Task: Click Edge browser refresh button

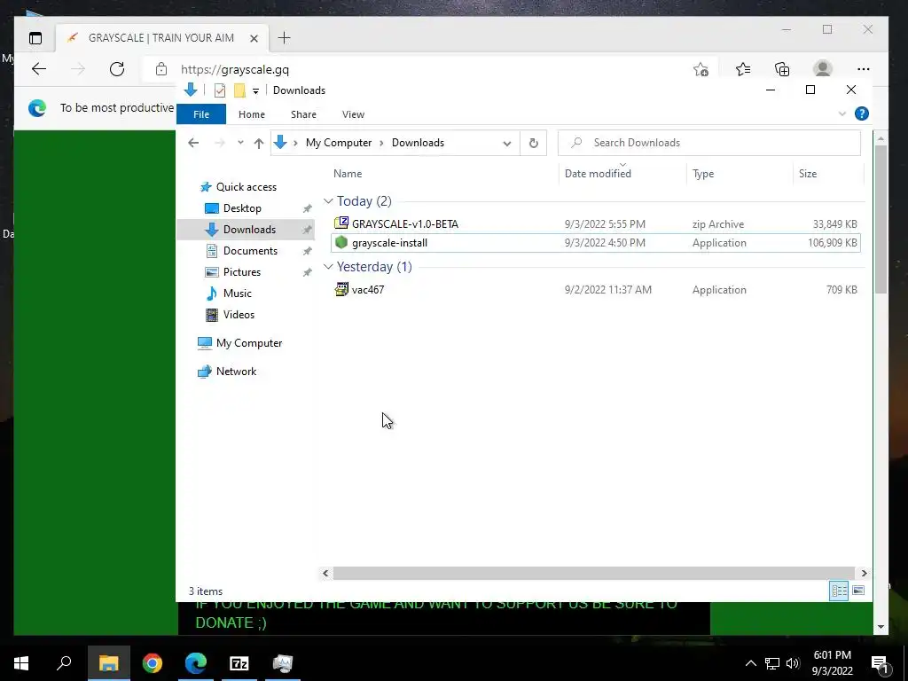Action: point(117,69)
